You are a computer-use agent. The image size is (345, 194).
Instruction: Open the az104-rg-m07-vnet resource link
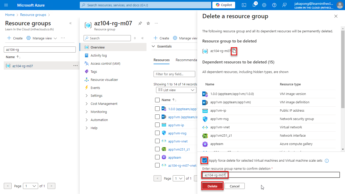click(x=182, y=165)
